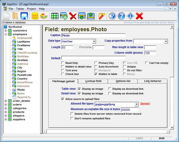Click the Maximum acceptable file size field
Screen dimensions: 179x142
pos(130,110)
